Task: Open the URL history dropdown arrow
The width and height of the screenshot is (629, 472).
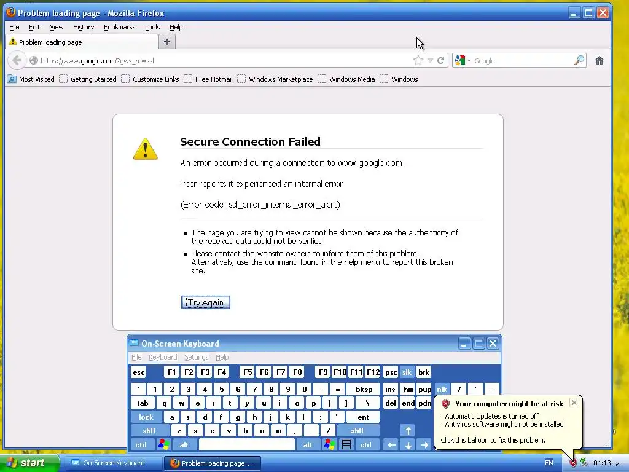Action: pyautogui.click(x=430, y=61)
